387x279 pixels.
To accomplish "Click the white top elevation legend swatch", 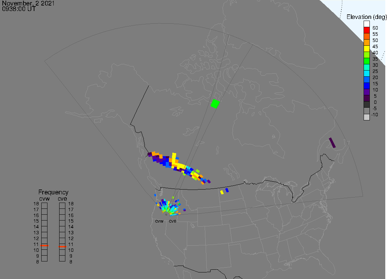I will (366, 24).
